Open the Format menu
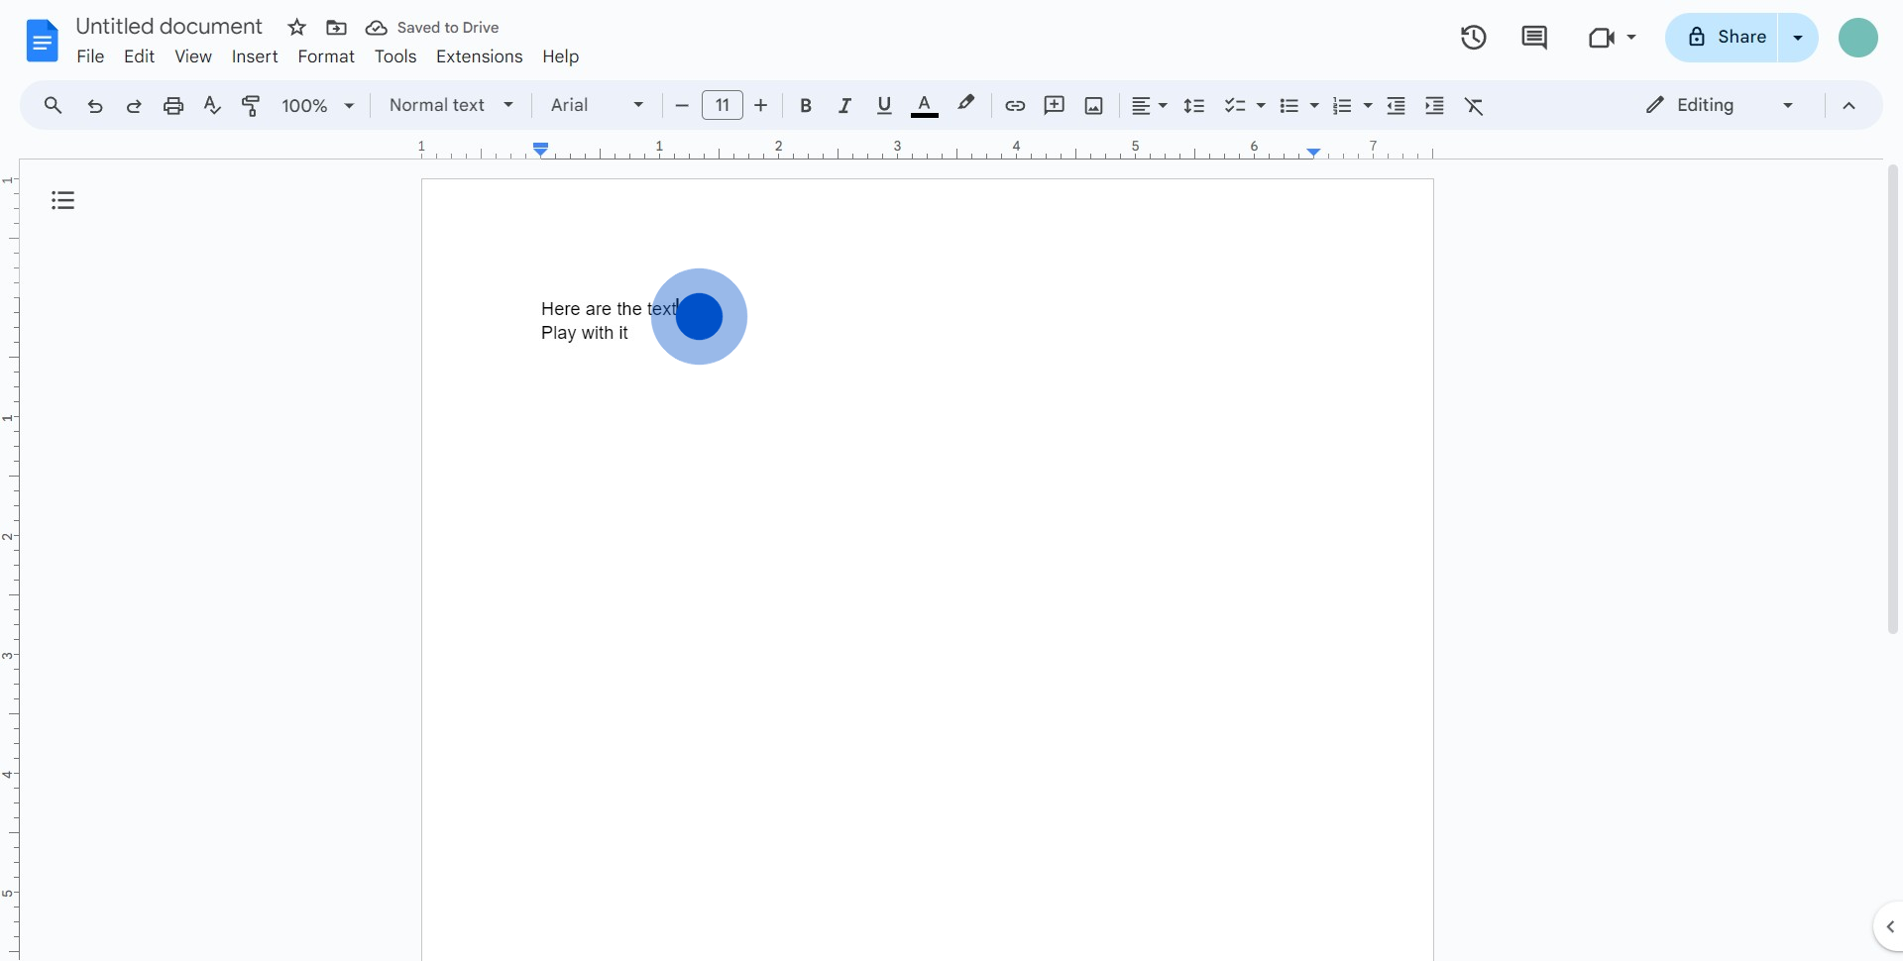The height and width of the screenshot is (961, 1903). click(x=326, y=56)
